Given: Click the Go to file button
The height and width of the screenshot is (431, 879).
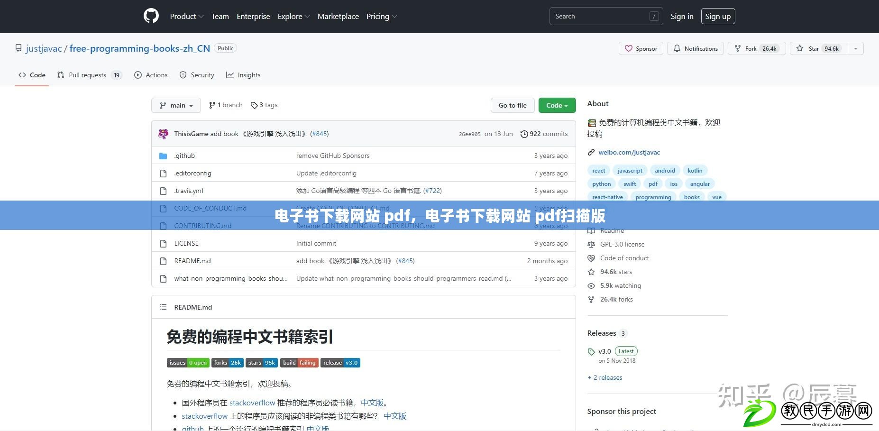Looking at the screenshot, I should pos(513,105).
